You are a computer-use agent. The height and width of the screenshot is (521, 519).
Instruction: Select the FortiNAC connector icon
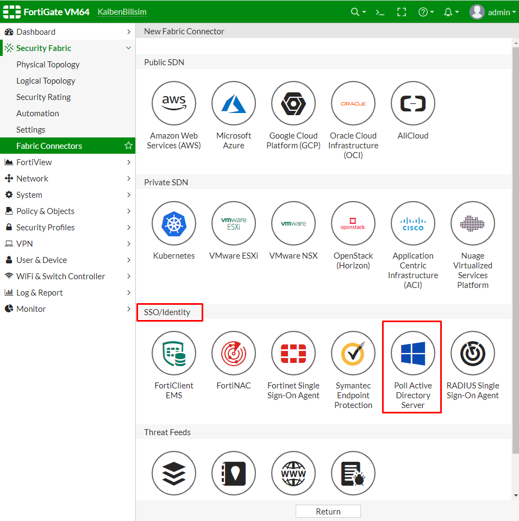[x=234, y=353]
